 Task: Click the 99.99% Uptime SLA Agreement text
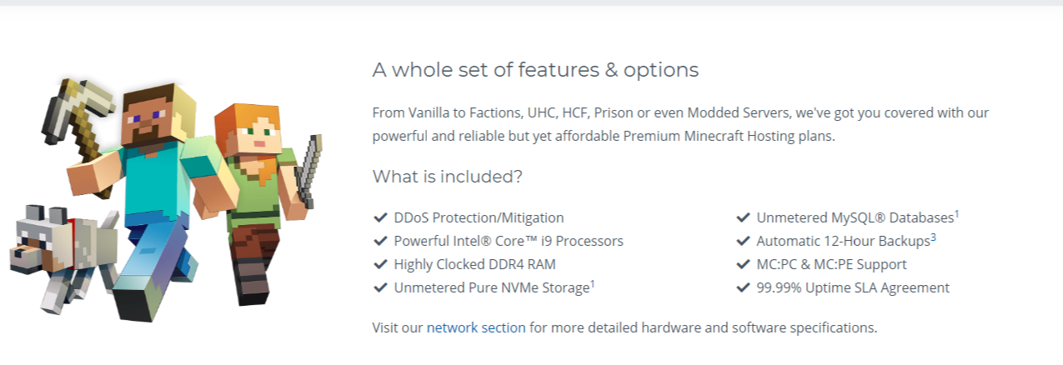pos(852,287)
